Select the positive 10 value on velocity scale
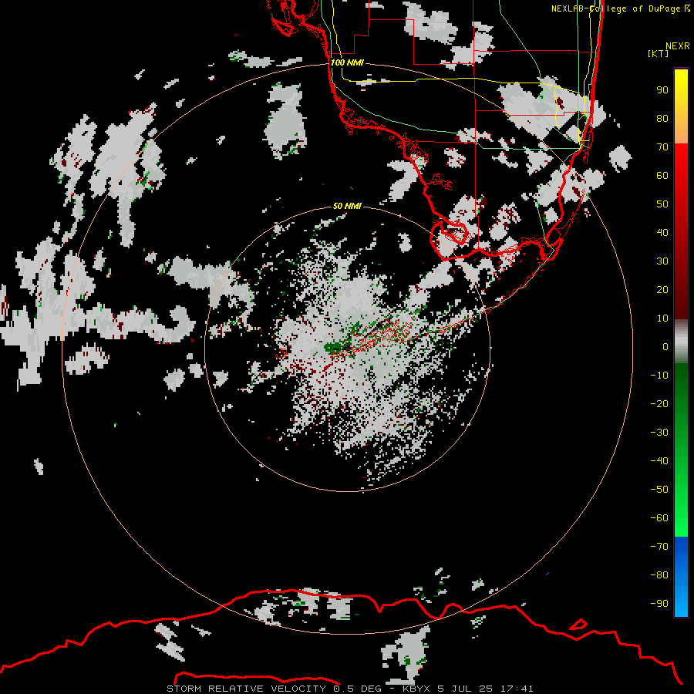The image size is (694, 694). click(x=662, y=318)
